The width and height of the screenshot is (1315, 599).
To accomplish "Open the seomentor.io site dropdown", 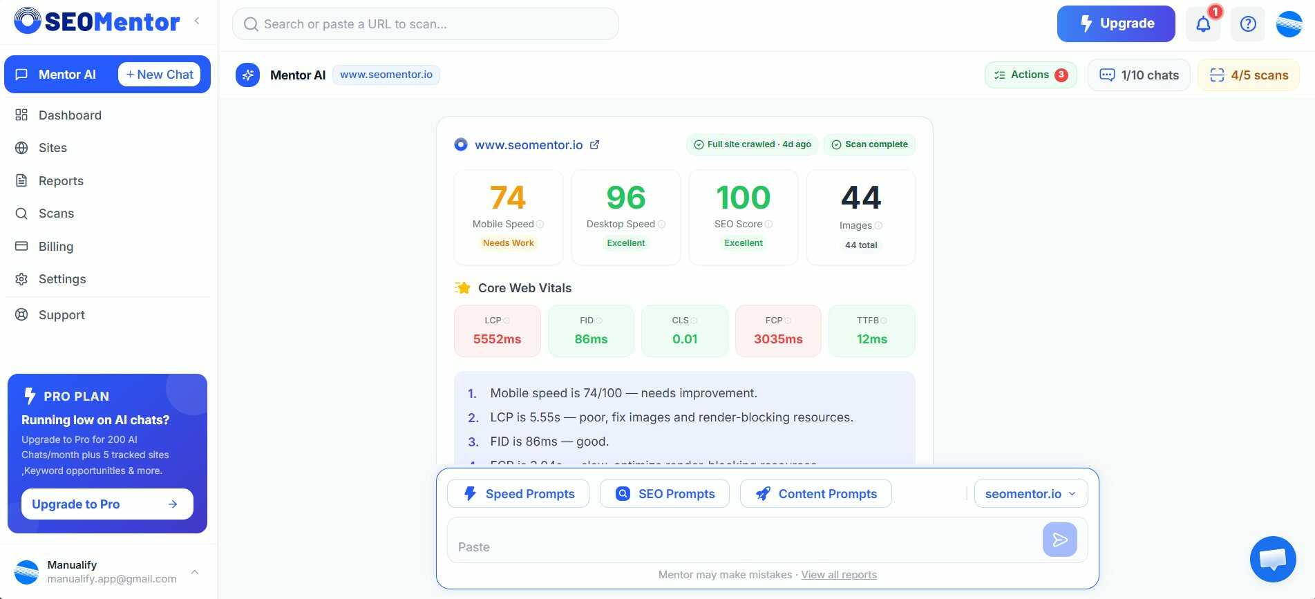I will [x=1030, y=494].
